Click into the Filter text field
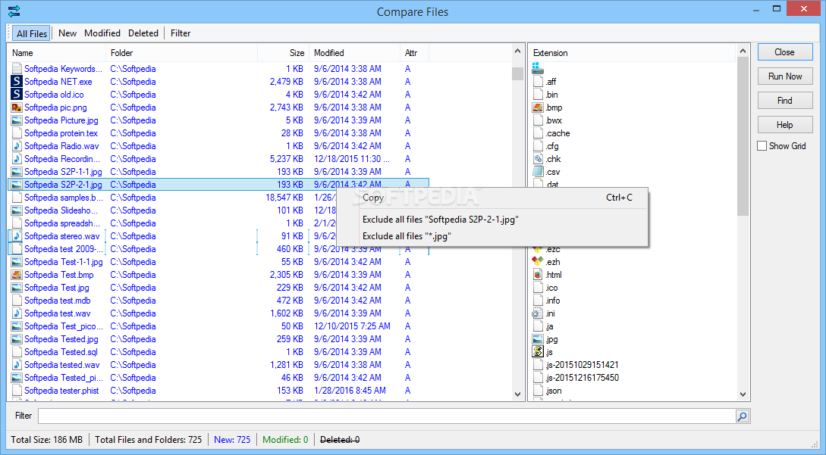Viewport: 826px width, 455px height. pos(387,416)
